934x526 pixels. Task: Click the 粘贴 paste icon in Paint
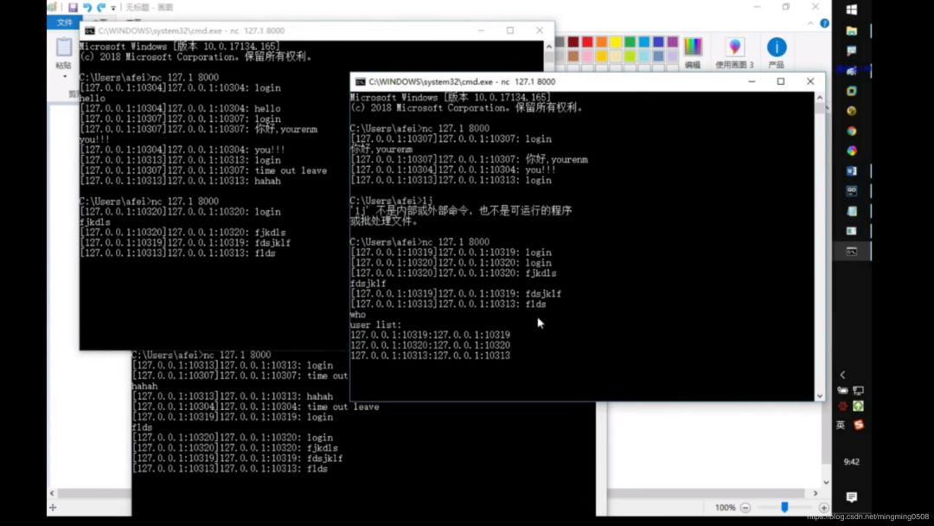(x=64, y=47)
